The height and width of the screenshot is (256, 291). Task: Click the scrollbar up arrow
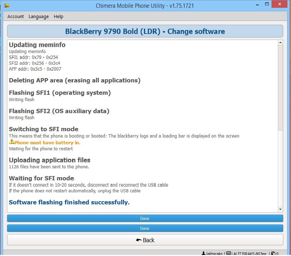280,43
